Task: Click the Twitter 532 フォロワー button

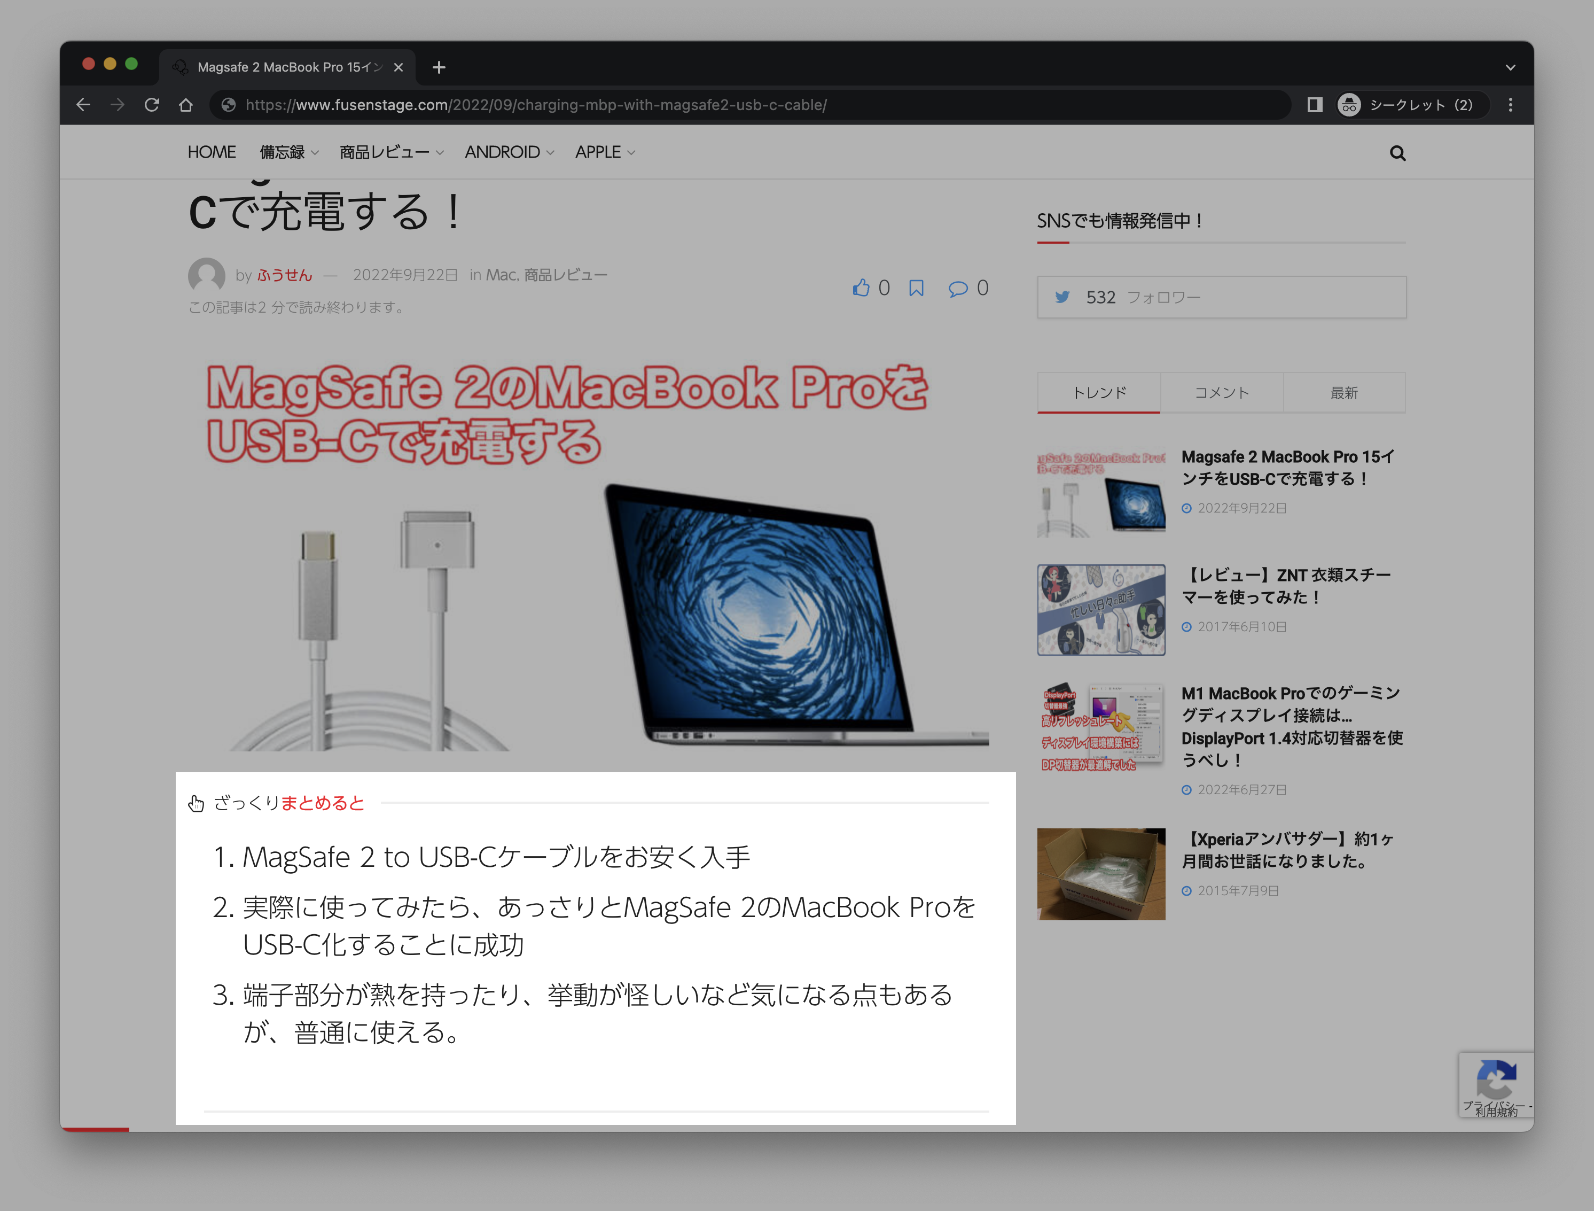Action: [1222, 297]
